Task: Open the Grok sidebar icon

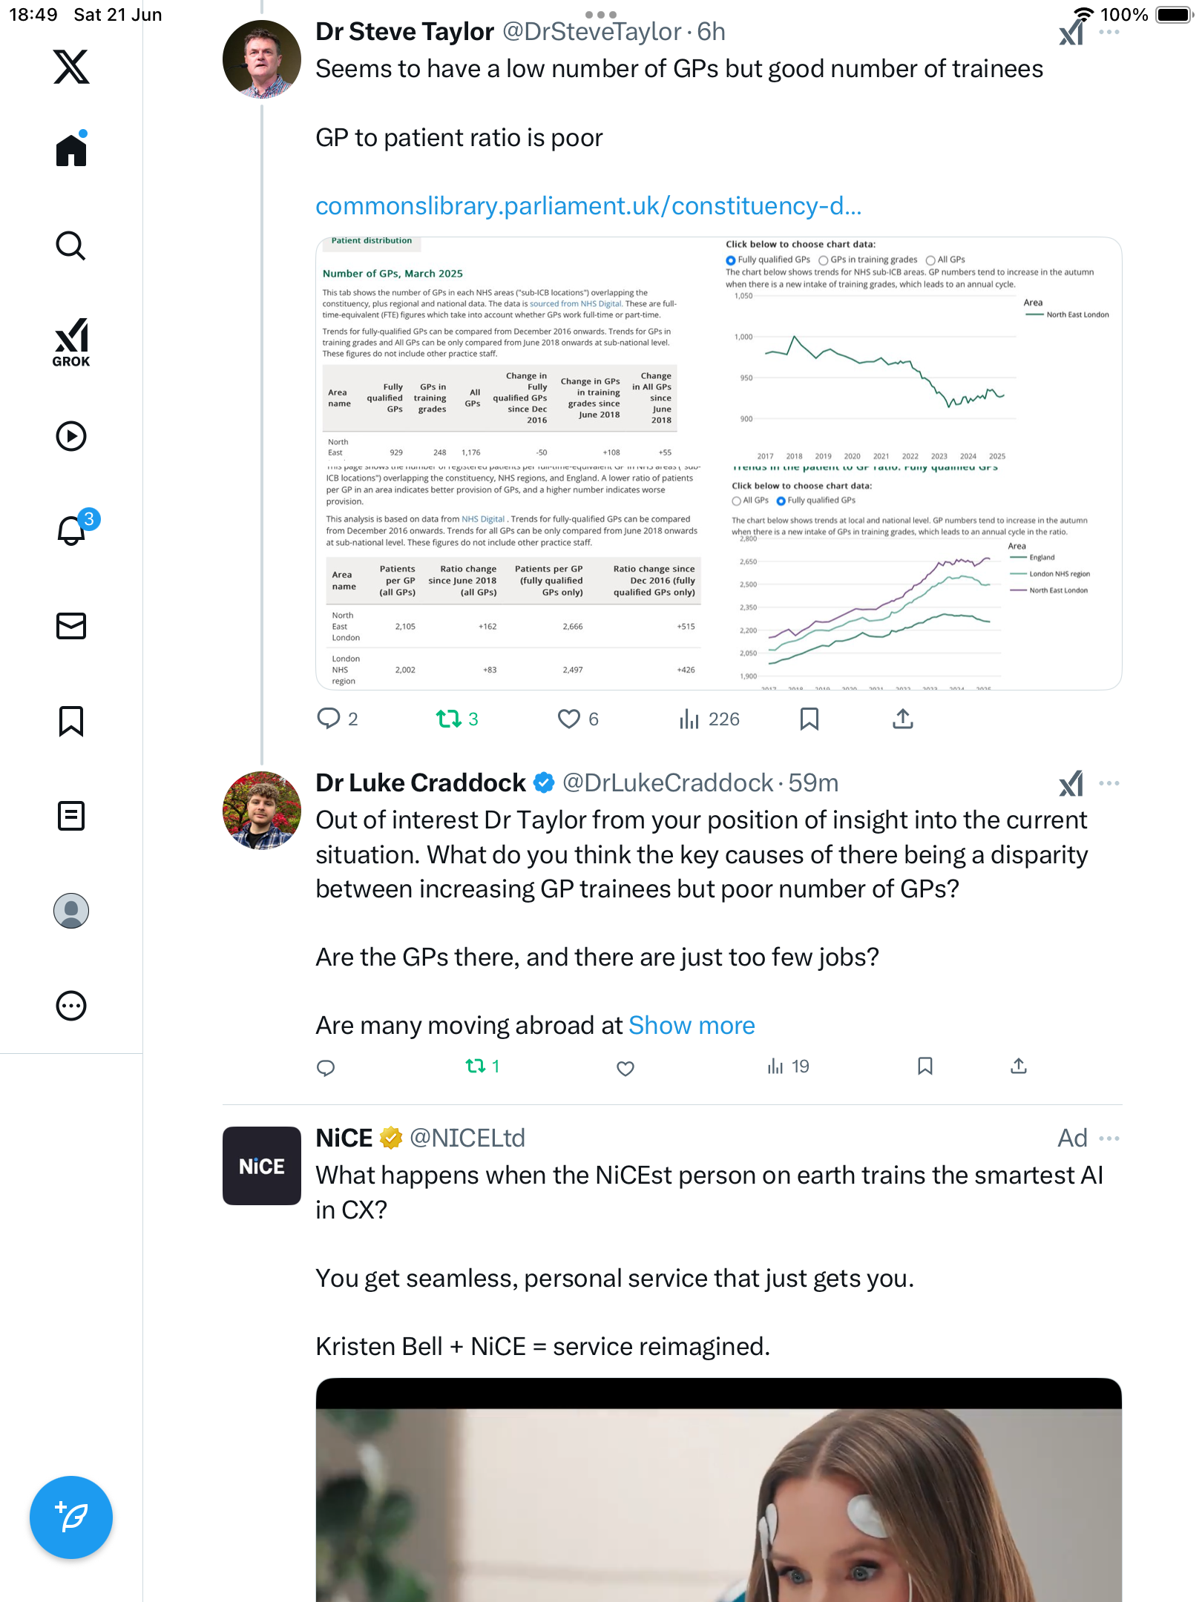Action: click(x=71, y=342)
